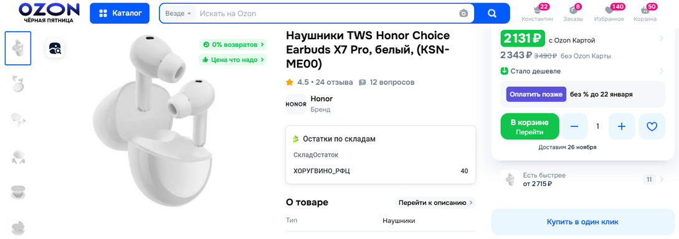Click the Оплатить позже button
The width and height of the screenshot is (679, 239).
click(536, 94)
